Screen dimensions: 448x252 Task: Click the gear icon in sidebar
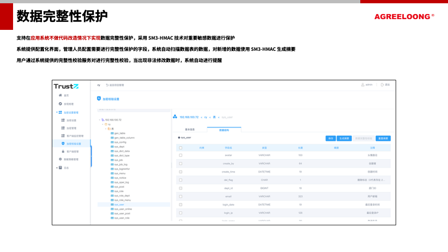[60, 159]
